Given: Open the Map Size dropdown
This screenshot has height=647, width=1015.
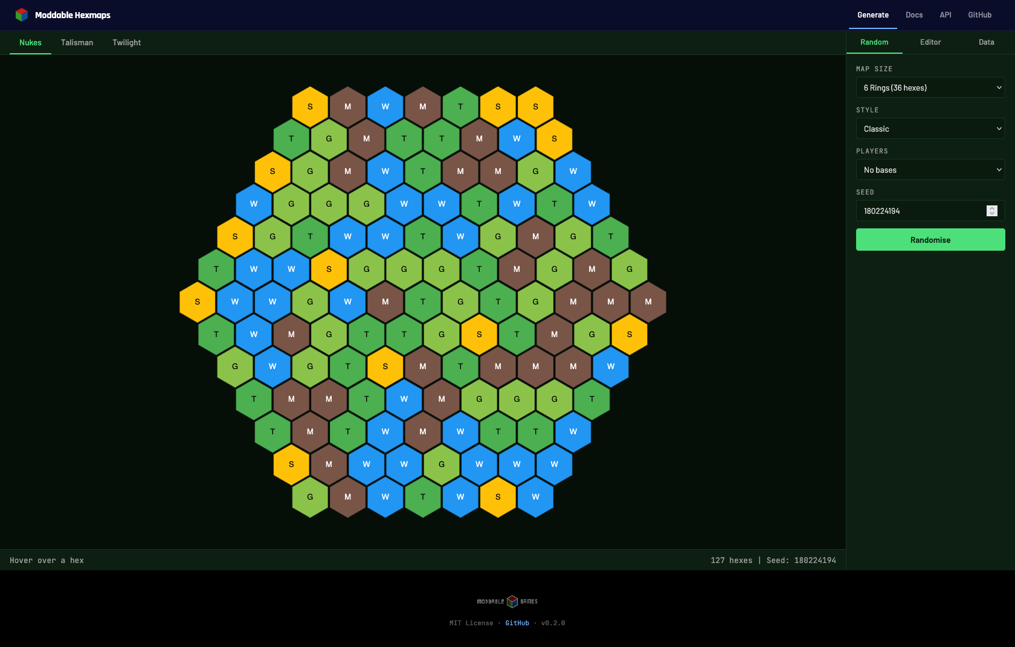Looking at the screenshot, I should (x=930, y=88).
